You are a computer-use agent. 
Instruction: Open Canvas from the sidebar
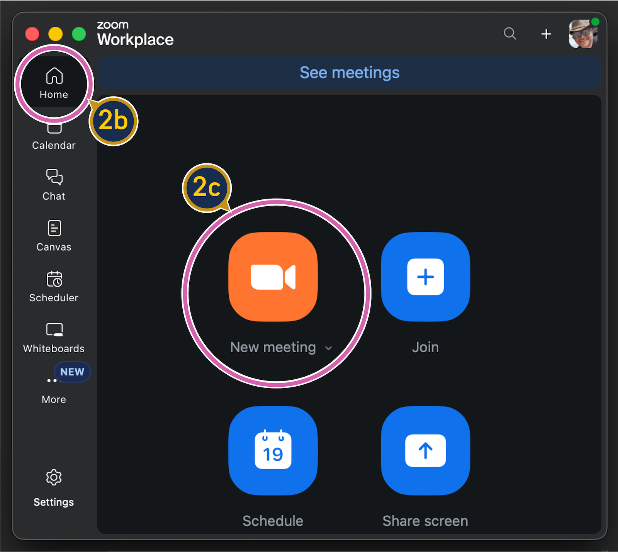point(54,236)
